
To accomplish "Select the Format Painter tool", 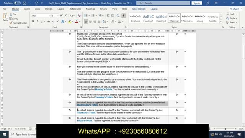I will (x=18, y=23).
